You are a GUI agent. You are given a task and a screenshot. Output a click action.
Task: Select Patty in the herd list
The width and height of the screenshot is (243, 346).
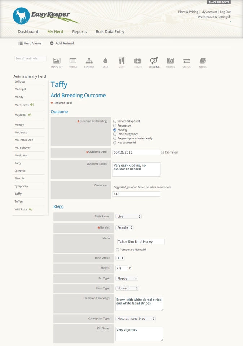(18, 163)
